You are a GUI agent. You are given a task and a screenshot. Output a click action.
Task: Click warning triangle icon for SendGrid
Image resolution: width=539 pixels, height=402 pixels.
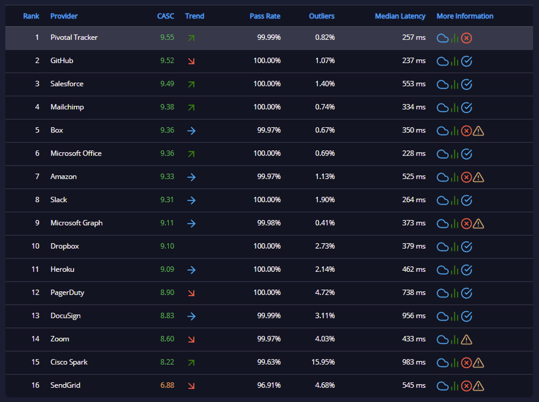pyautogui.click(x=479, y=386)
